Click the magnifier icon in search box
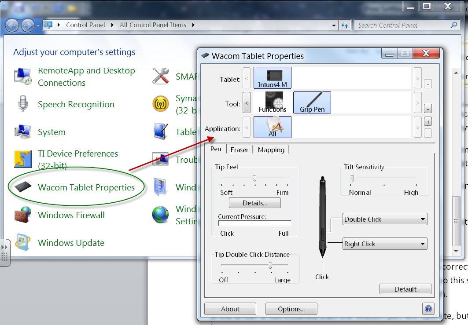Viewport: 468px width, 325px height. [453, 25]
